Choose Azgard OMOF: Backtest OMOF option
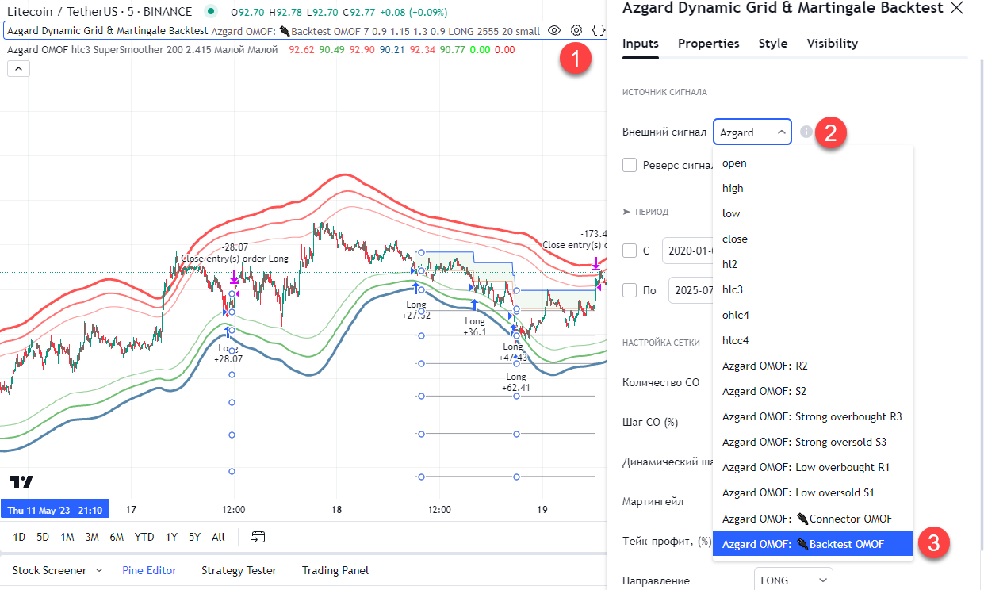Screen dimensions: 984x590 [x=814, y=544]
